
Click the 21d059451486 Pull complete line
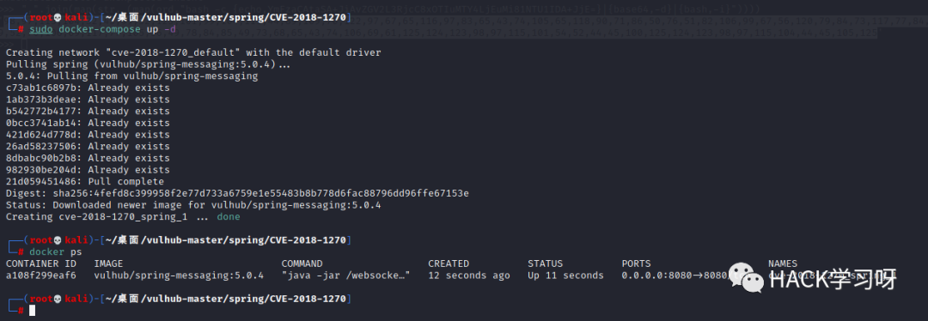(x=84, y=181)
